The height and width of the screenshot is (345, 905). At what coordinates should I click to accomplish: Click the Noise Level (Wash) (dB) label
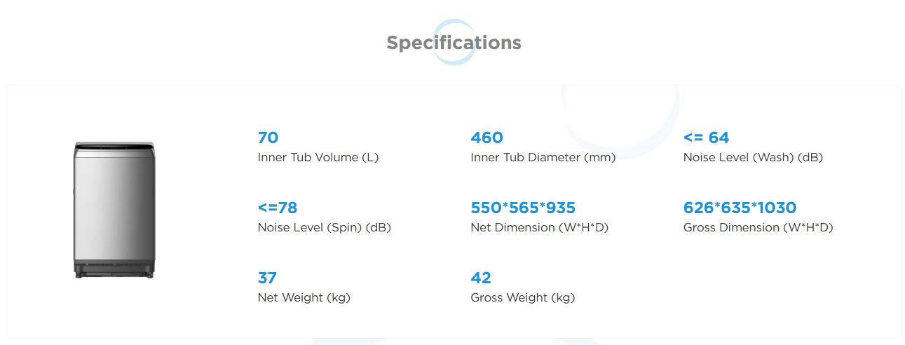[753, 158]
